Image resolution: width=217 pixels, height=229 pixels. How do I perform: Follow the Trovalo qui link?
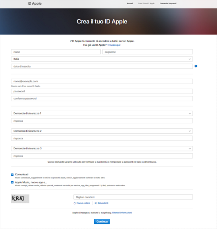point(114,45)
